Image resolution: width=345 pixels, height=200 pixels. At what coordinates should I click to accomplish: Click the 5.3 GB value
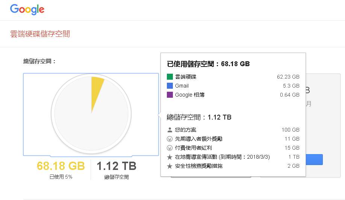tap(291, 86)
